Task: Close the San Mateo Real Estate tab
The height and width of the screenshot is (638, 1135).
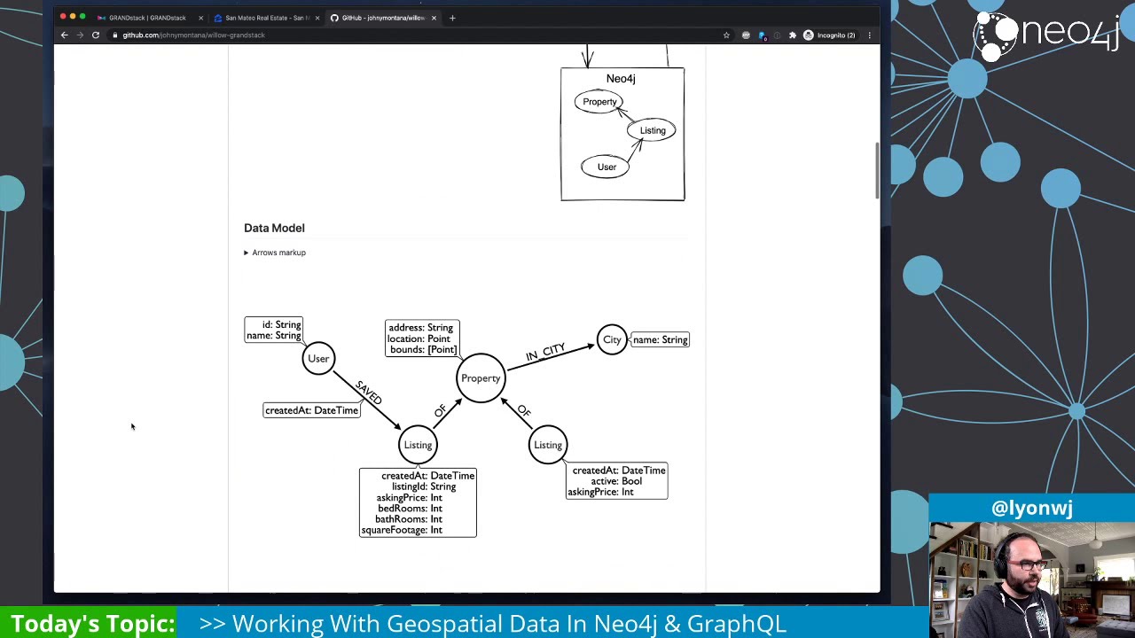Action: coord(317,18)
